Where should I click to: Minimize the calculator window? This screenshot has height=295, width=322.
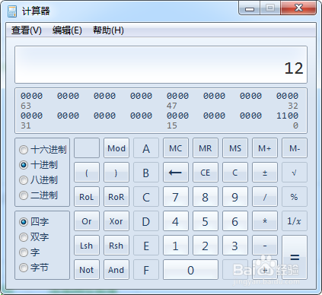[x=250, y=8]
